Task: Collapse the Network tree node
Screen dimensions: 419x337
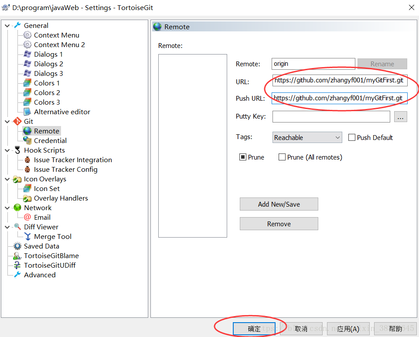Action: [7, 208]
